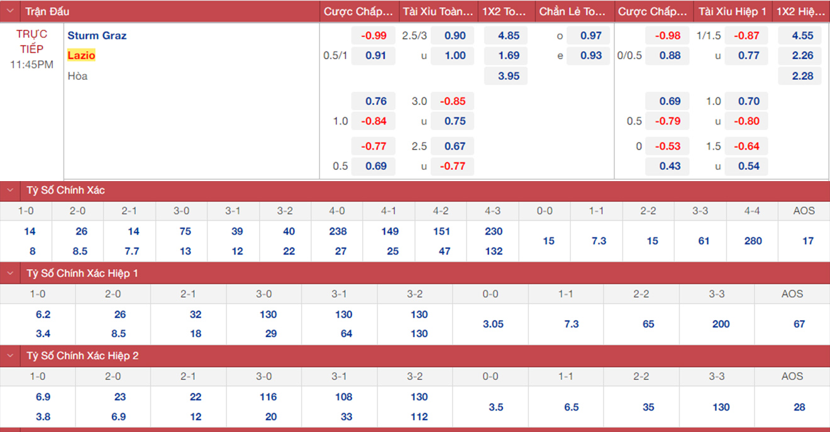Select second-half AOS odds of 28
This screenshot has width=830, height=432.
(799, 407)
